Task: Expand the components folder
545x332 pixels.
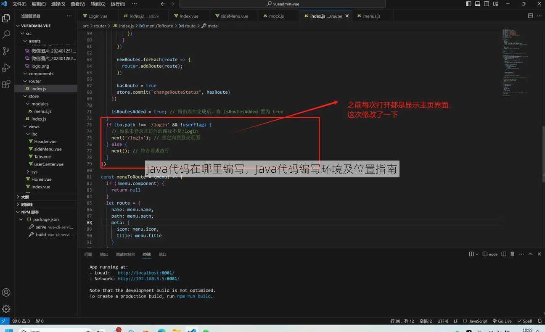Action: (46, 74)
